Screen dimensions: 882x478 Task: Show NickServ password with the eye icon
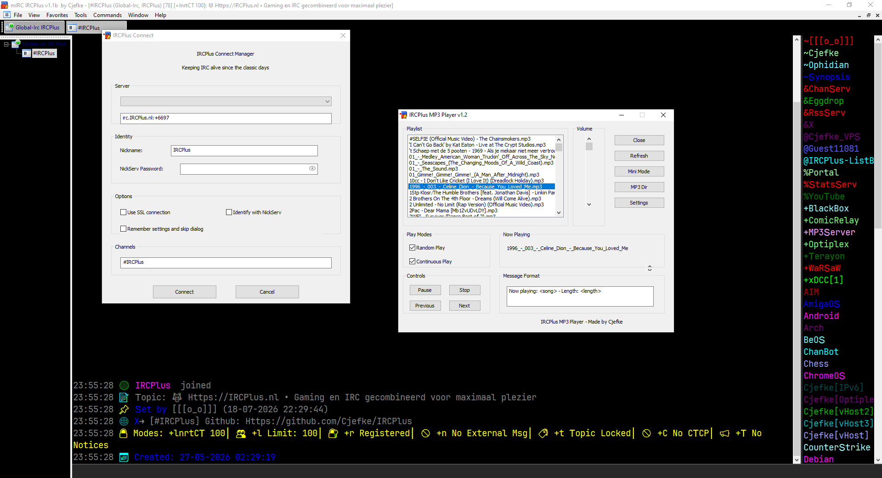[312, 169]
